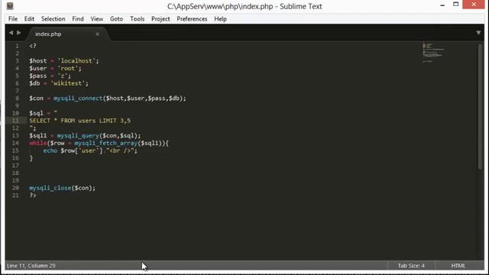Open the Help menu

(x=220, y=19)
